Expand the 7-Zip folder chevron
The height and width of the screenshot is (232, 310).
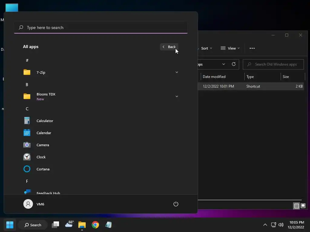point(177,72)
